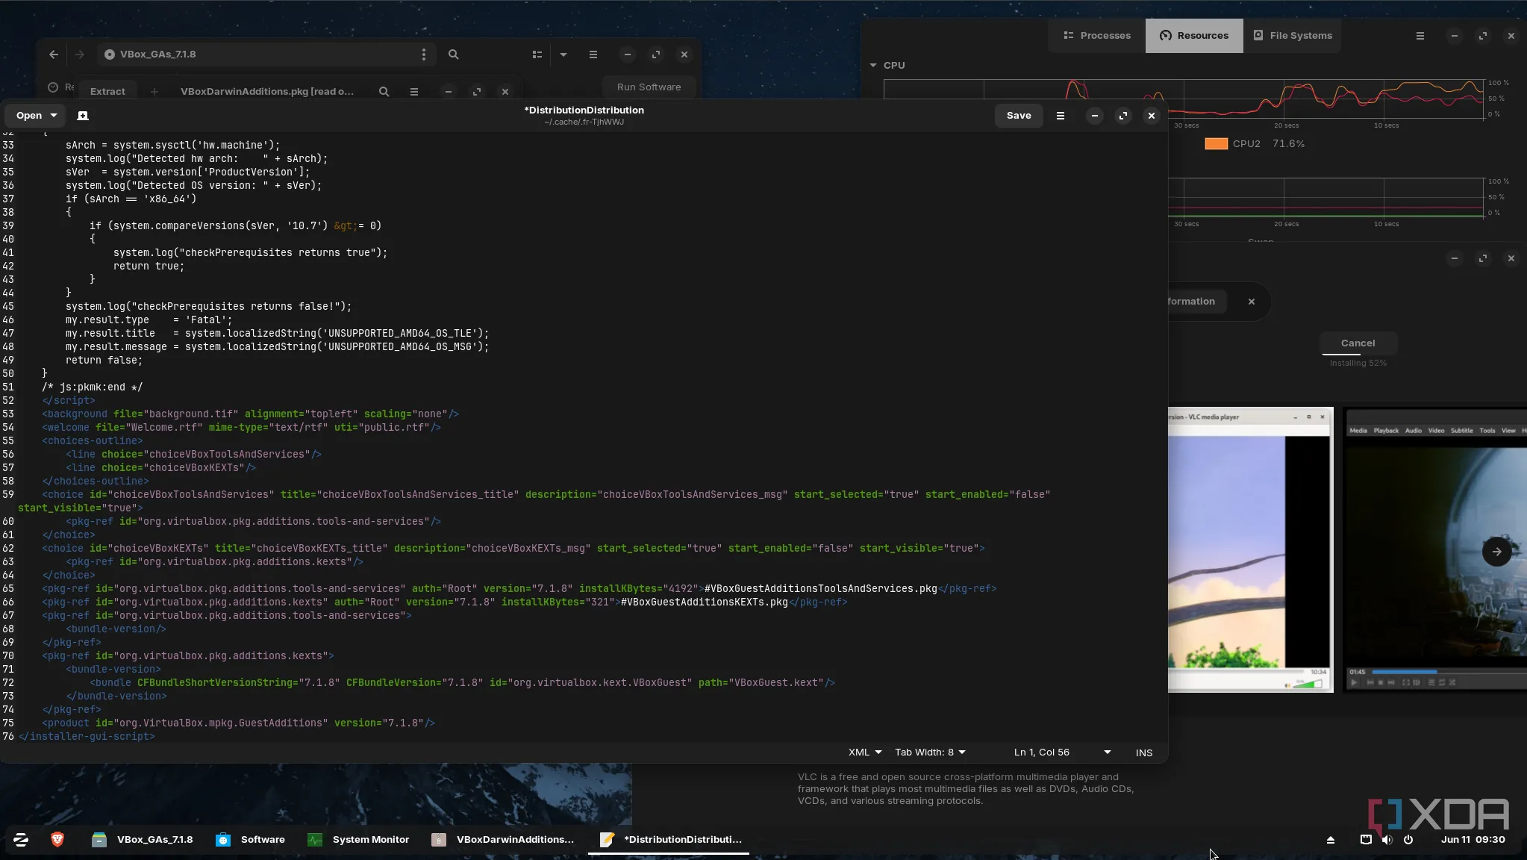Maximize the System Monitor window
This screenshot has width=1527, height=860.
point(1482,36)
